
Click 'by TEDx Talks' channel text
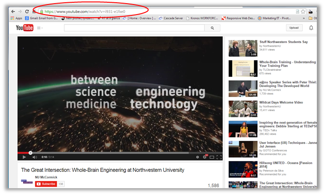[268, 131]
